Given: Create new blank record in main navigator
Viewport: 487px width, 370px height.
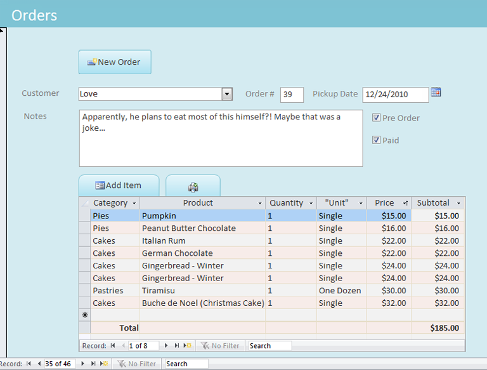Looking at the screenshot, I should coord(104,364).
